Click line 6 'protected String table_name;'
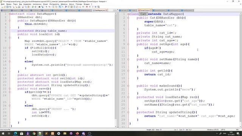 coord(42,31)
